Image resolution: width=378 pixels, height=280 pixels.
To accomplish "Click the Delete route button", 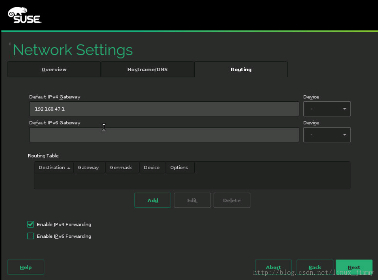I will coord(232,200).
